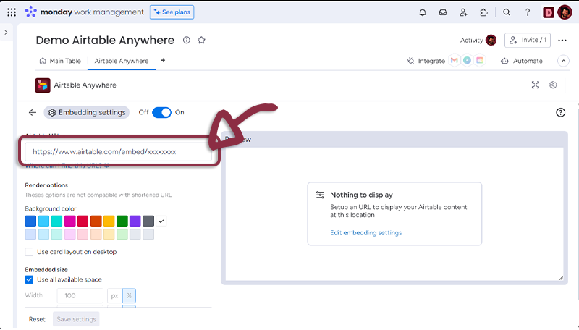The width and height of the screenshot is (579, 330).
Task: Click the search magnifier icon
Action: coord(507,12)
